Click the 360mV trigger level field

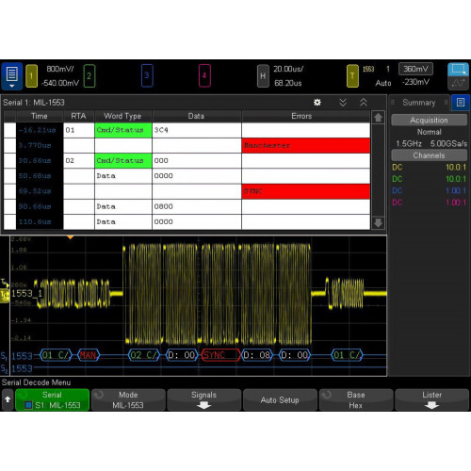[415, 69]
